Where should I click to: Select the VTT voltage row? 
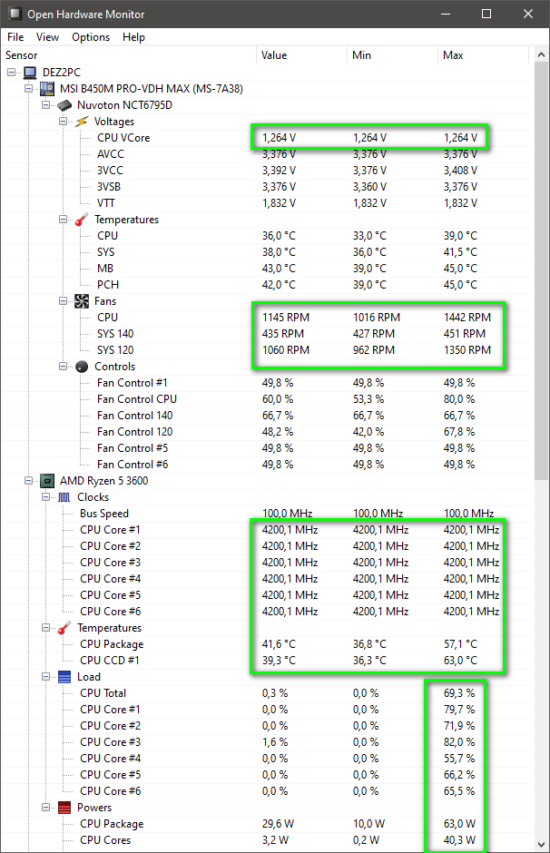coord(267,203)
